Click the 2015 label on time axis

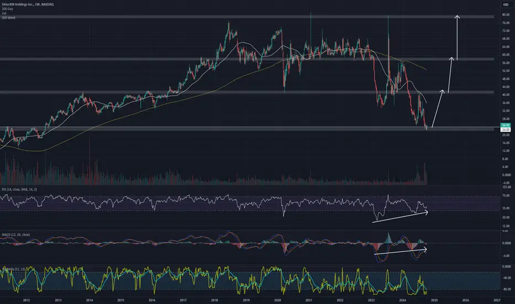pos(120,300)
